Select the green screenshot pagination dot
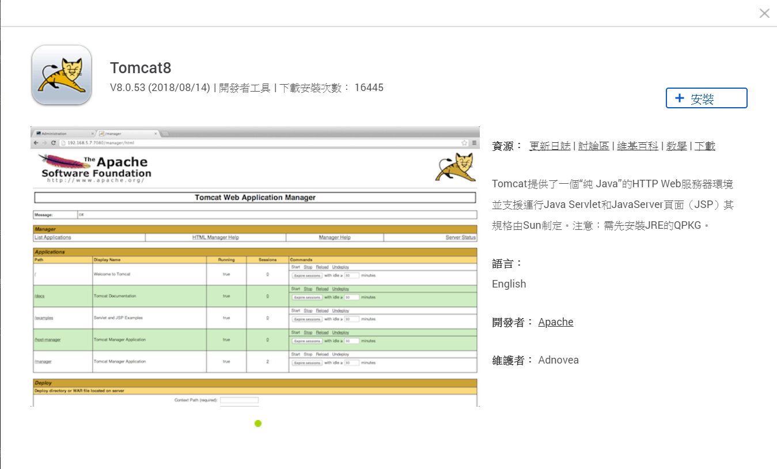777x469 pixels. [258, 423]
